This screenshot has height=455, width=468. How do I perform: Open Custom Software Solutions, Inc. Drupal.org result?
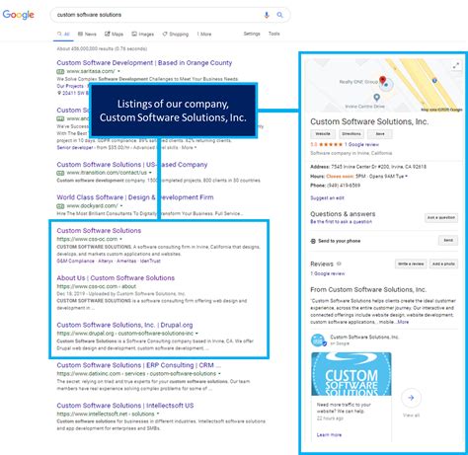pos(124,325)
